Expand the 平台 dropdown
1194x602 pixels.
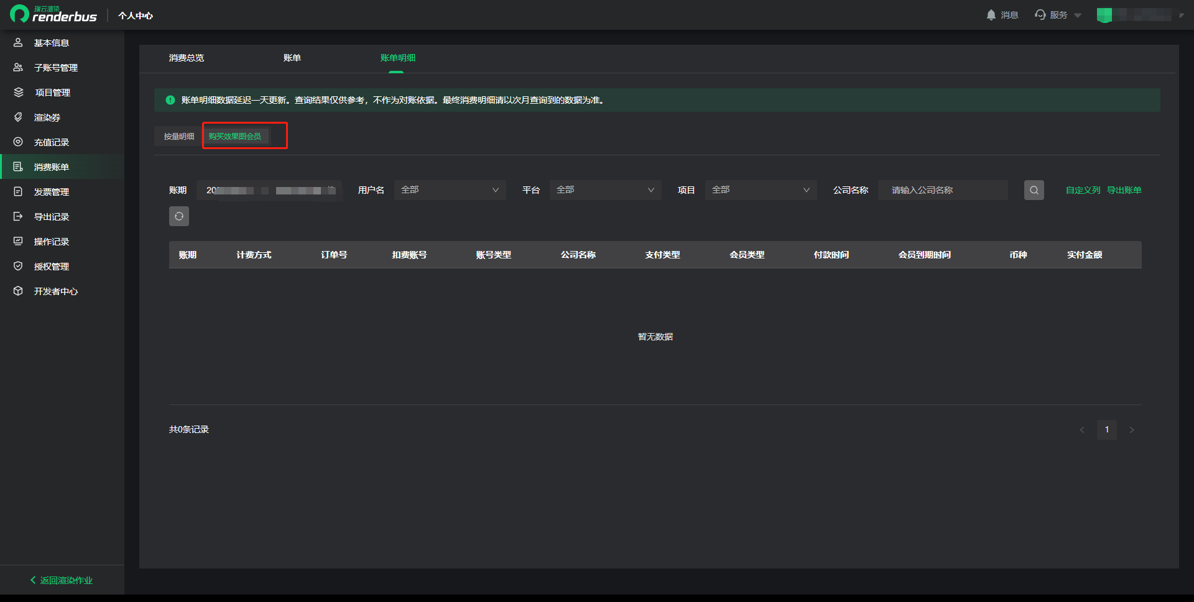[x=605, y=190]
